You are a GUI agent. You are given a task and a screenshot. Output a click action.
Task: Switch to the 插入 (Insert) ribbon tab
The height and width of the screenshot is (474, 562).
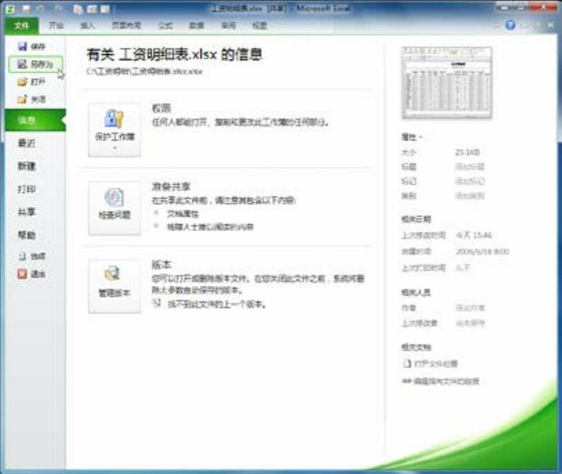point(87,26)
